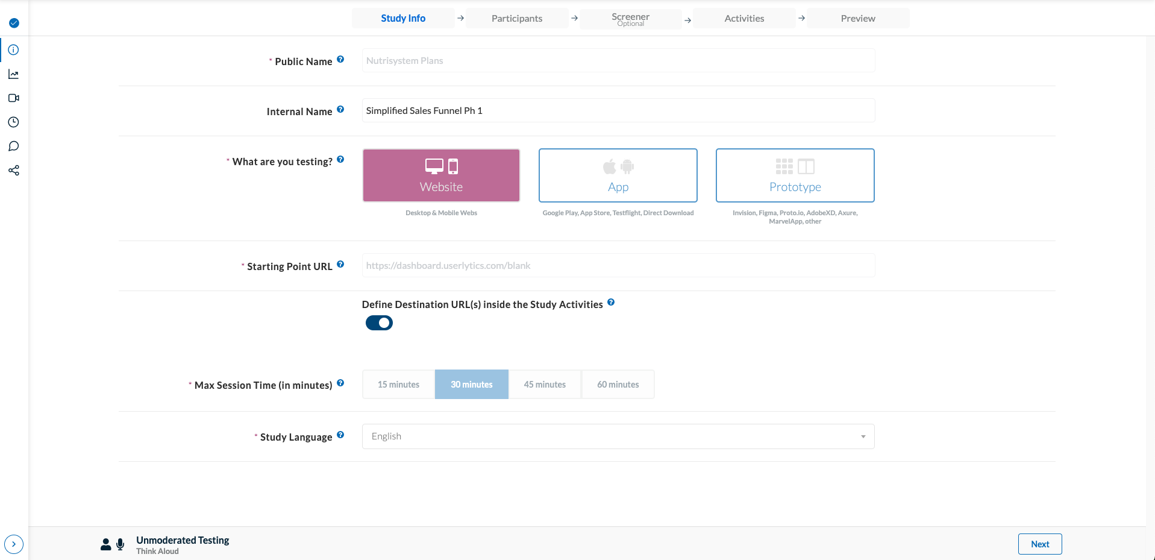Viewport: 1155px width, 560px height.
Task: Select the App testing option
Action: 618,175
